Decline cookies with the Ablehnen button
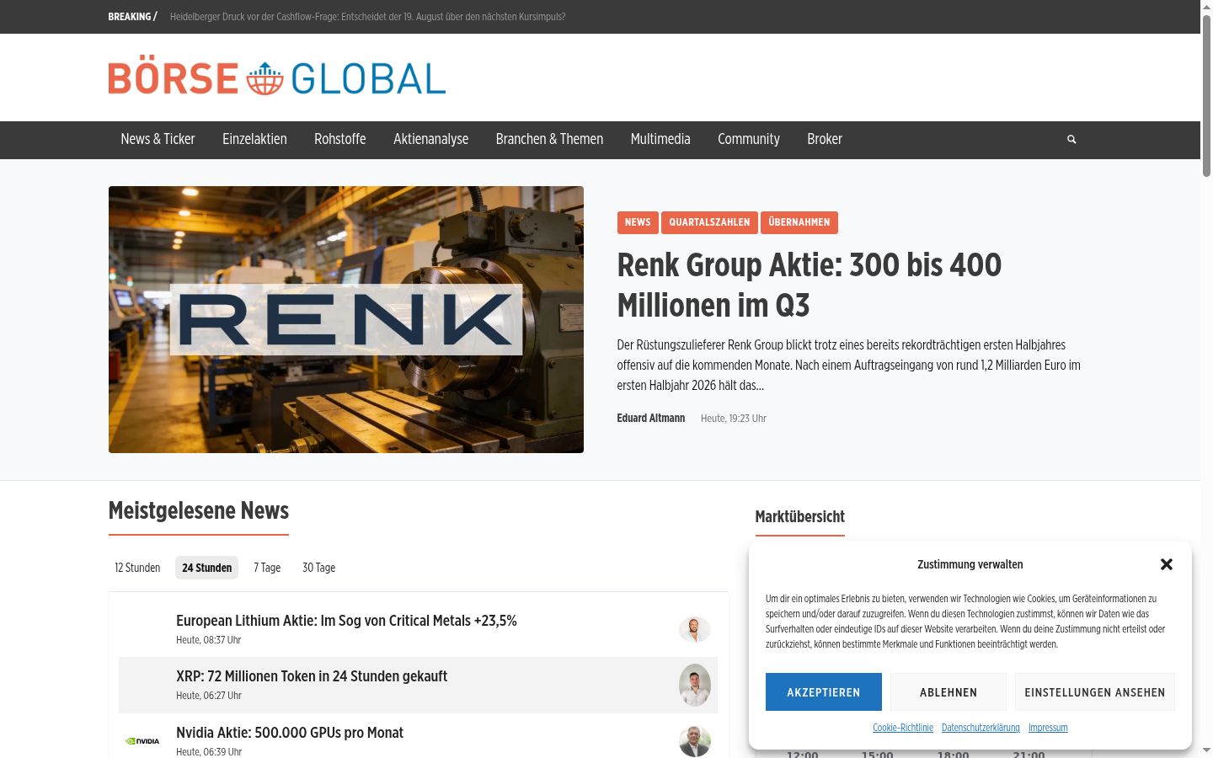Viewport: 1213px width, 758px height. (948, 692)
